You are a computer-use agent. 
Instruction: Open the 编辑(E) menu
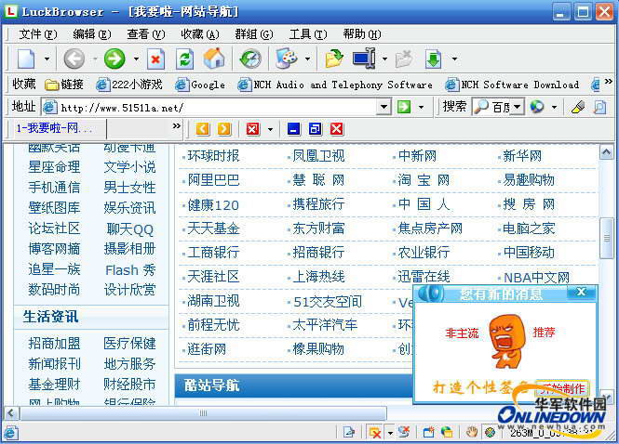[92, 34]
